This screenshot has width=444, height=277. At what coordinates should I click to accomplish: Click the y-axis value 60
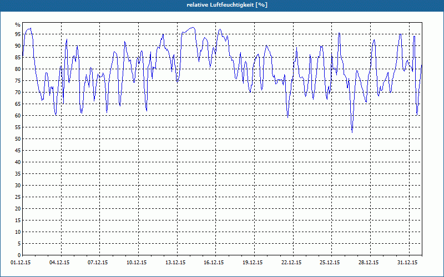(18, 116)
